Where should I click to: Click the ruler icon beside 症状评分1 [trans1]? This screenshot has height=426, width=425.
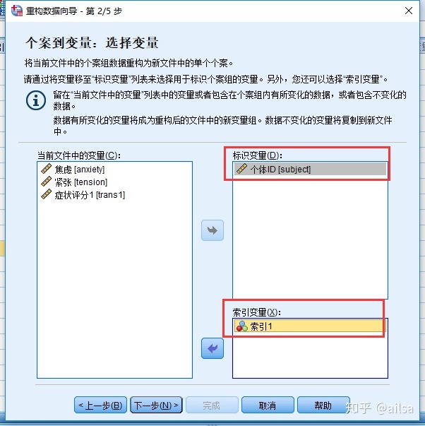pyautogui.click(x=46, y=194)
